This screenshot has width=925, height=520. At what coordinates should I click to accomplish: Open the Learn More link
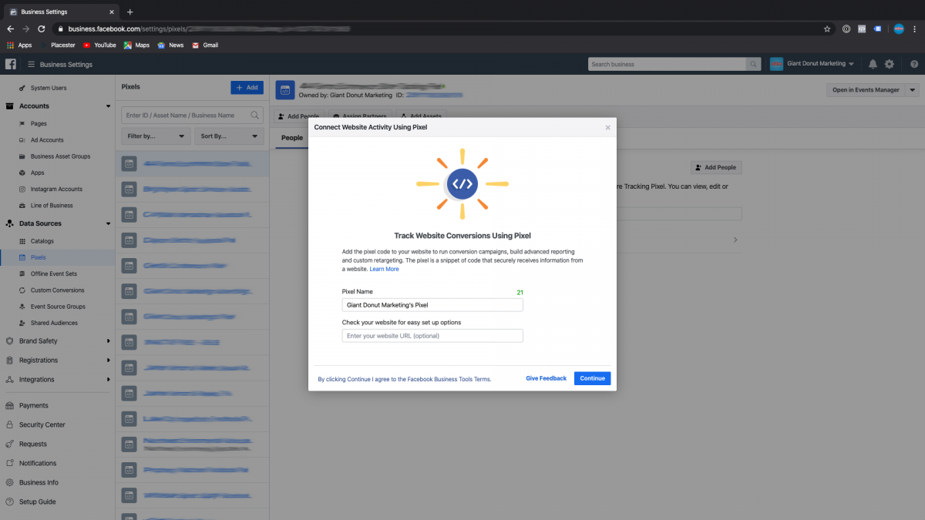(x=384, y=269)
